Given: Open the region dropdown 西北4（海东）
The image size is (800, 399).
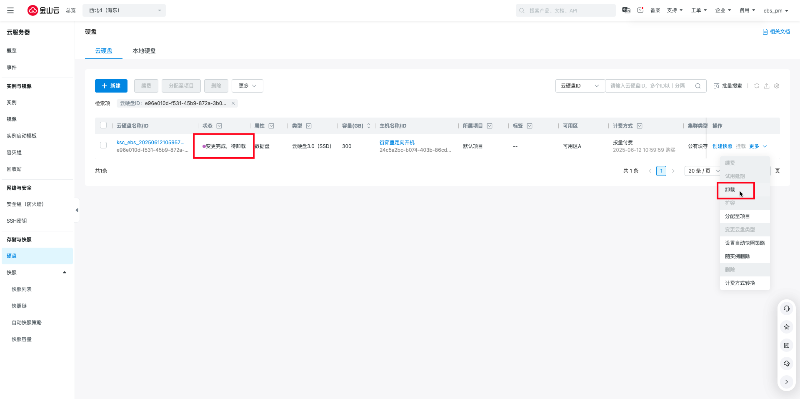Looking at the screenshot, I should pyautogui.click(x=124, y=10).
